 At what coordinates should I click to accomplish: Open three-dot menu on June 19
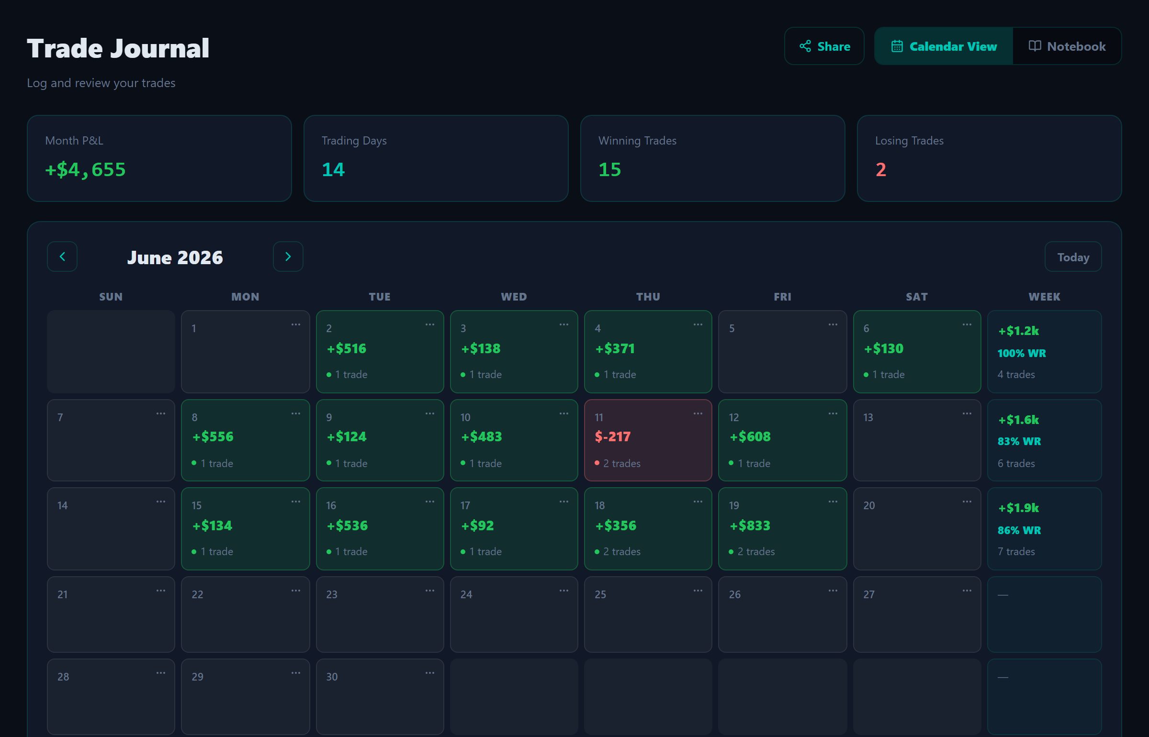tap(833, 502)
